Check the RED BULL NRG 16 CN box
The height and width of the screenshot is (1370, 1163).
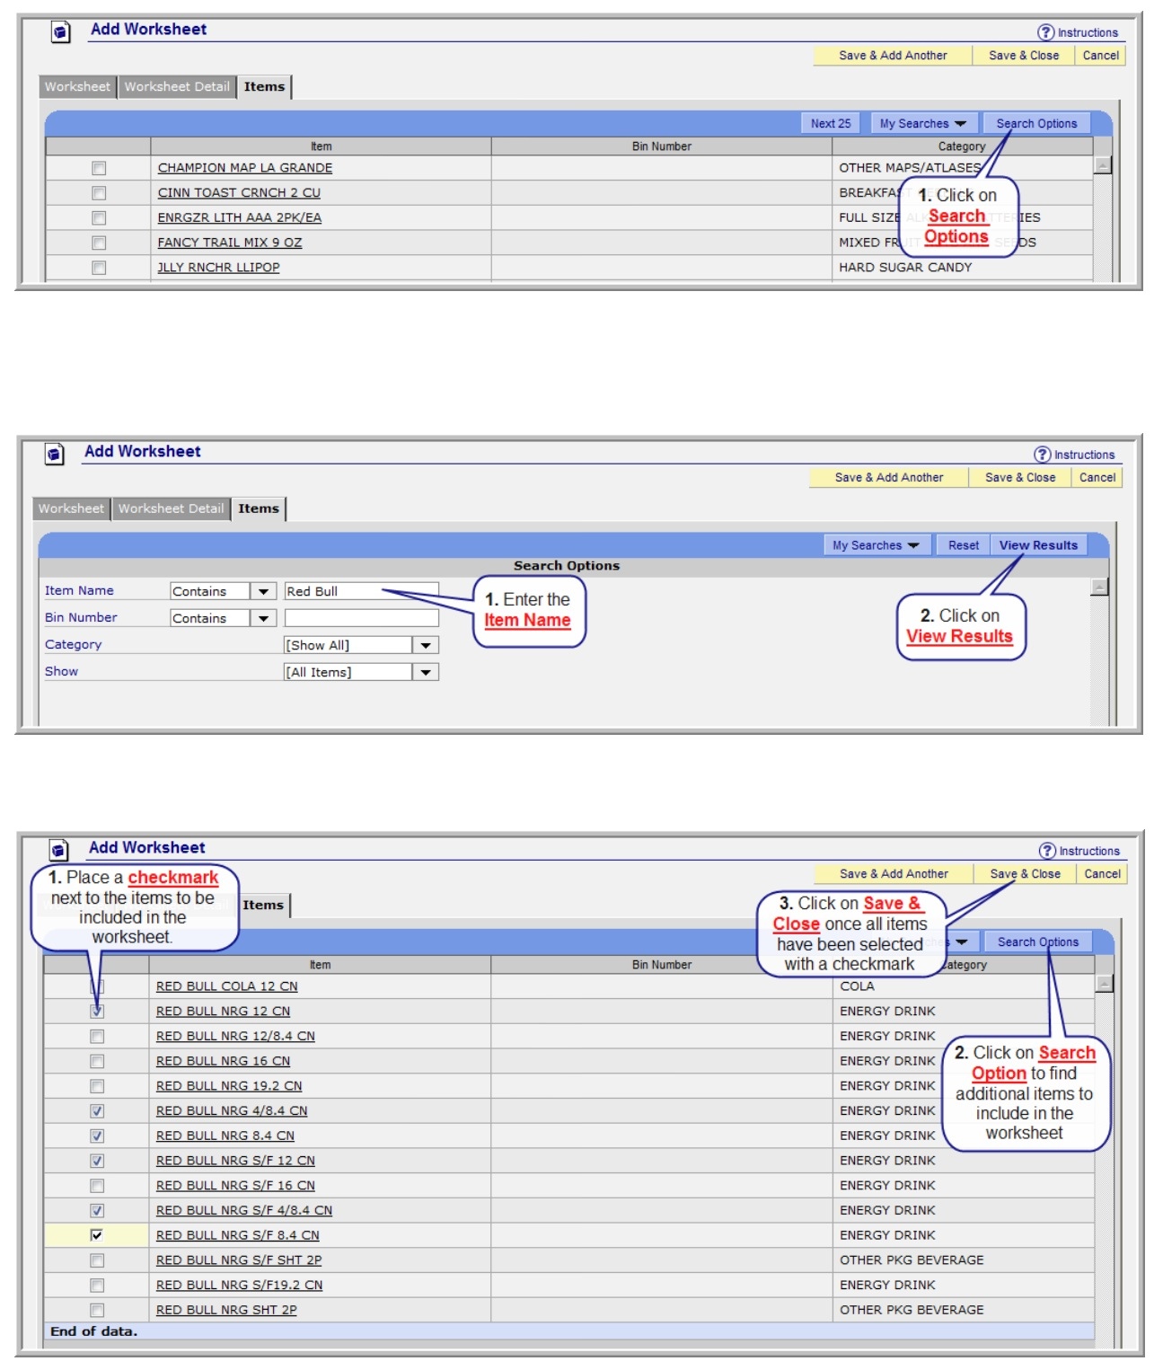tap(97, 1062)
